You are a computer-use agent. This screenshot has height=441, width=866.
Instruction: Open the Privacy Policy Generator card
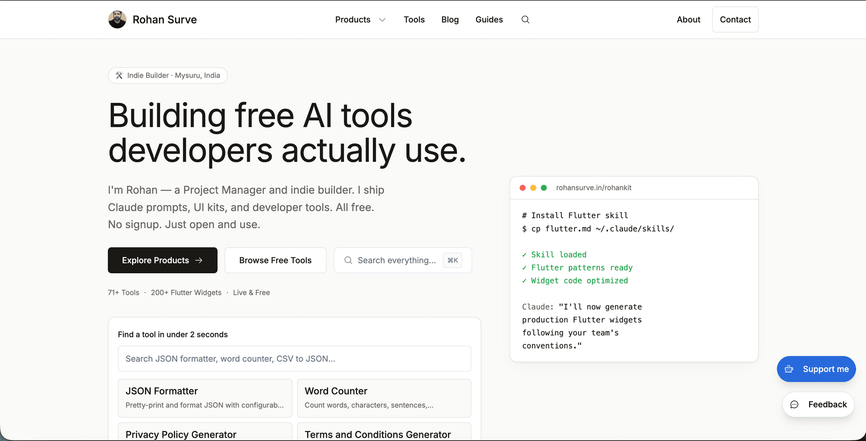205,432
